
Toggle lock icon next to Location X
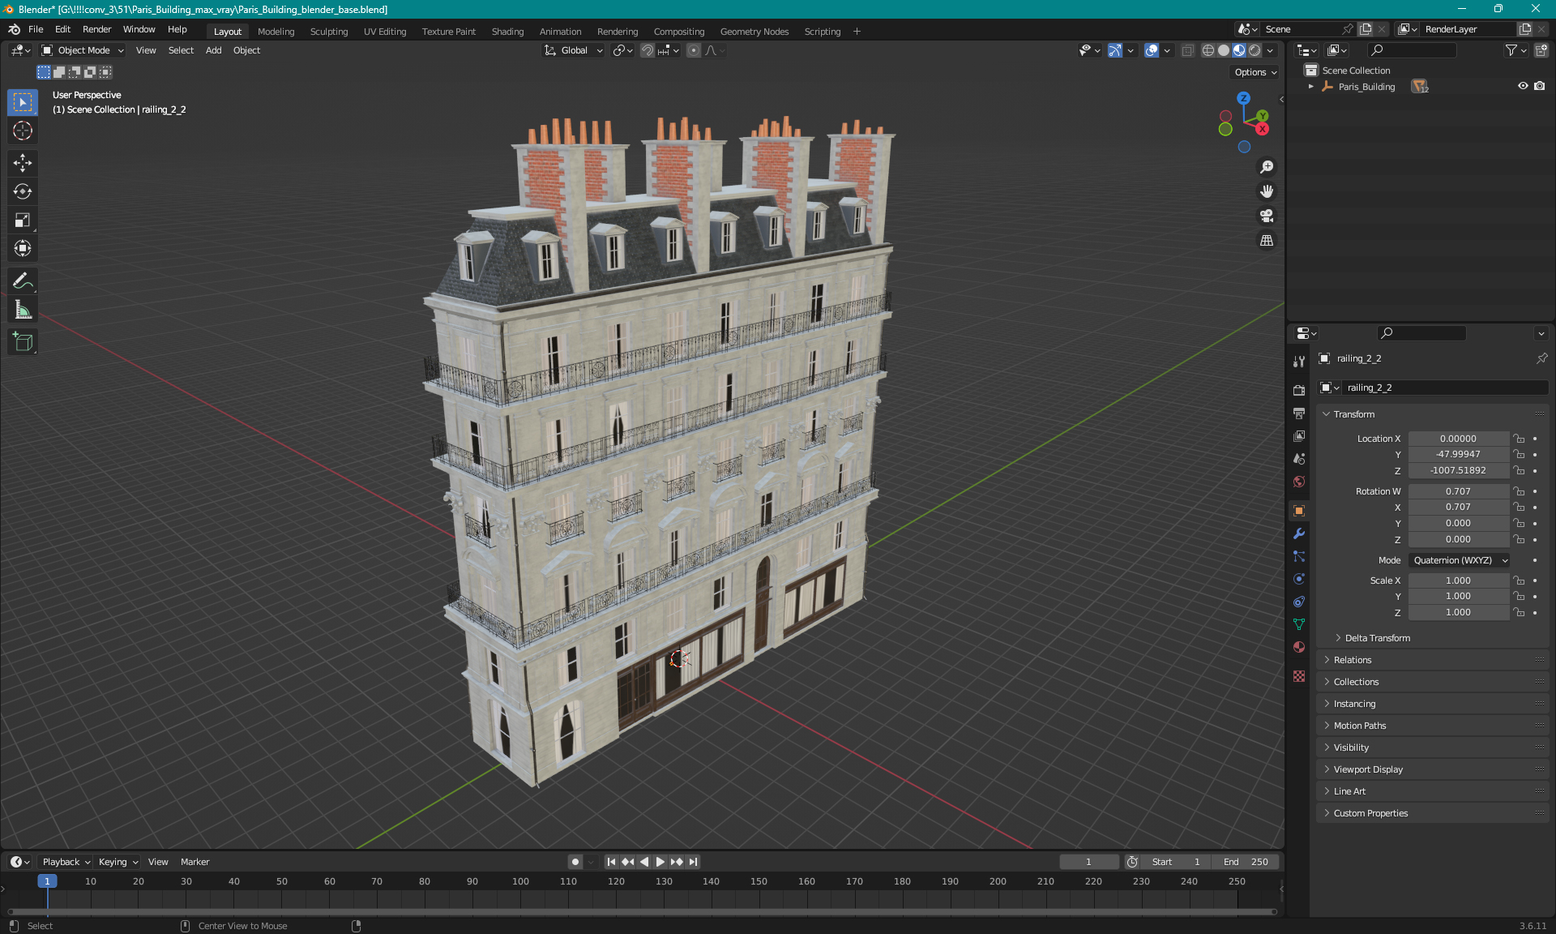pyautogui.click(x=1520, y=438)
